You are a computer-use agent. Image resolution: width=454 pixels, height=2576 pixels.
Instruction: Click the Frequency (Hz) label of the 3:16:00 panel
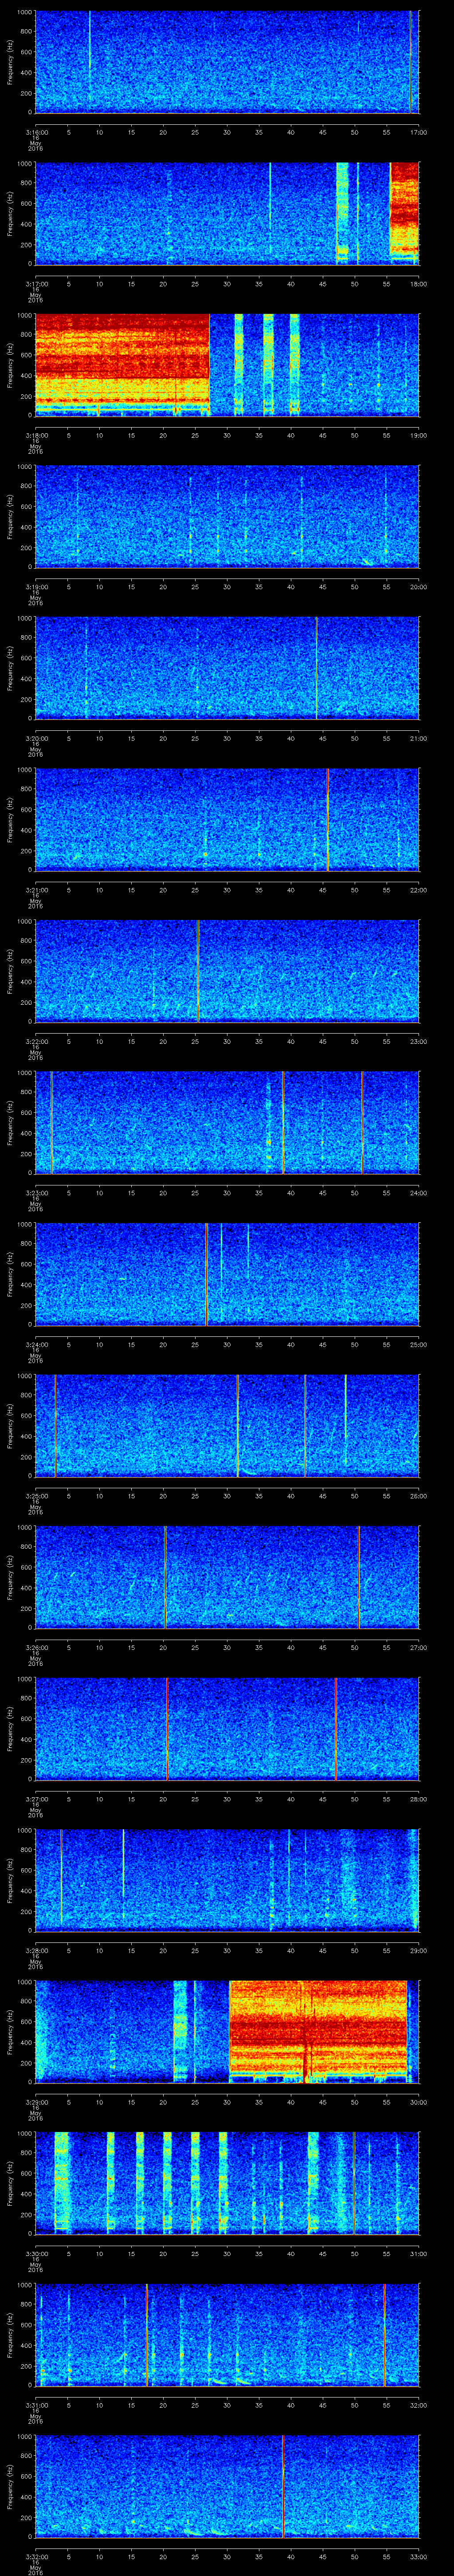[x=10, y=62]
